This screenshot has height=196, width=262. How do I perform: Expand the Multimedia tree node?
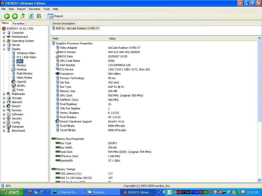(4, 94)
